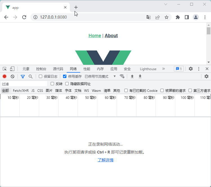Filter requests by 全部

point(5,90)
